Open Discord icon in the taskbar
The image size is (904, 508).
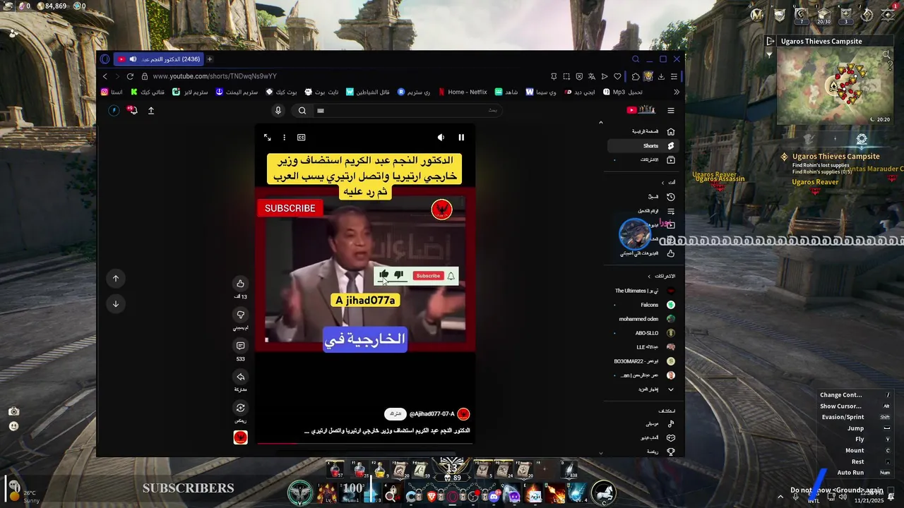pos(494,497)
